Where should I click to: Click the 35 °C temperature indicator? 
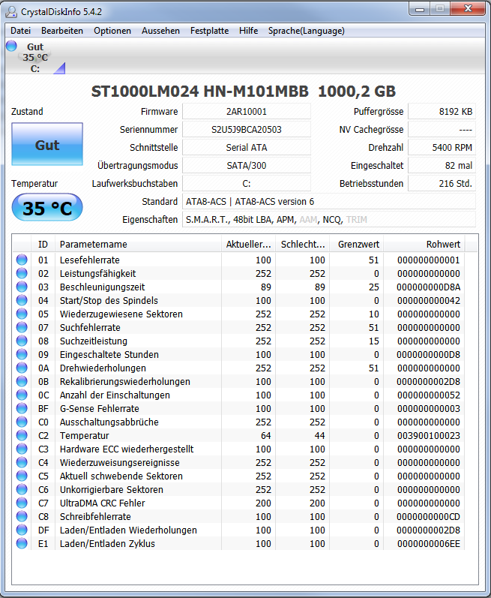[x=47, y=208]
